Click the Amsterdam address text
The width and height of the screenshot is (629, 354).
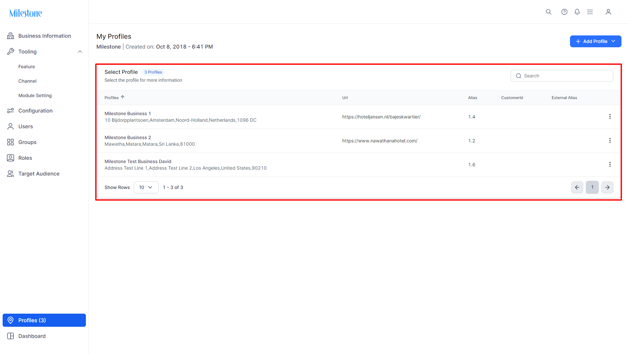[181, 120]
